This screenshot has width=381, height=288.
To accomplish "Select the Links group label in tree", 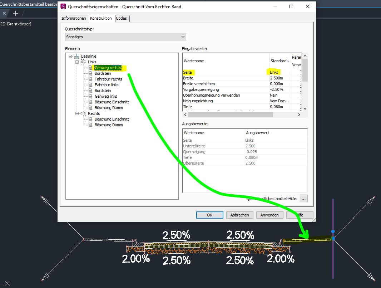I will pos(92,62).
